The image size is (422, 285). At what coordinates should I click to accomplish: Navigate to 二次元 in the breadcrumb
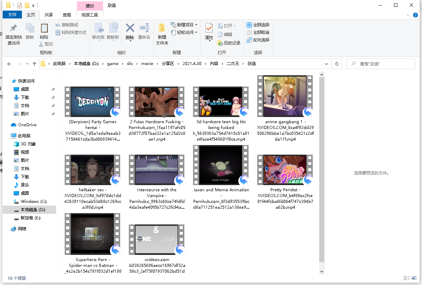click(233, 64)
